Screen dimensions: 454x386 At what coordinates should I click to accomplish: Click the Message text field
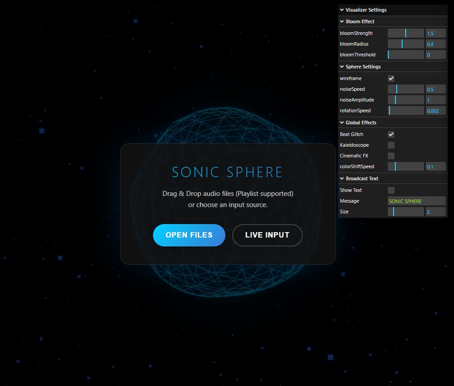(x=416, y=201)
